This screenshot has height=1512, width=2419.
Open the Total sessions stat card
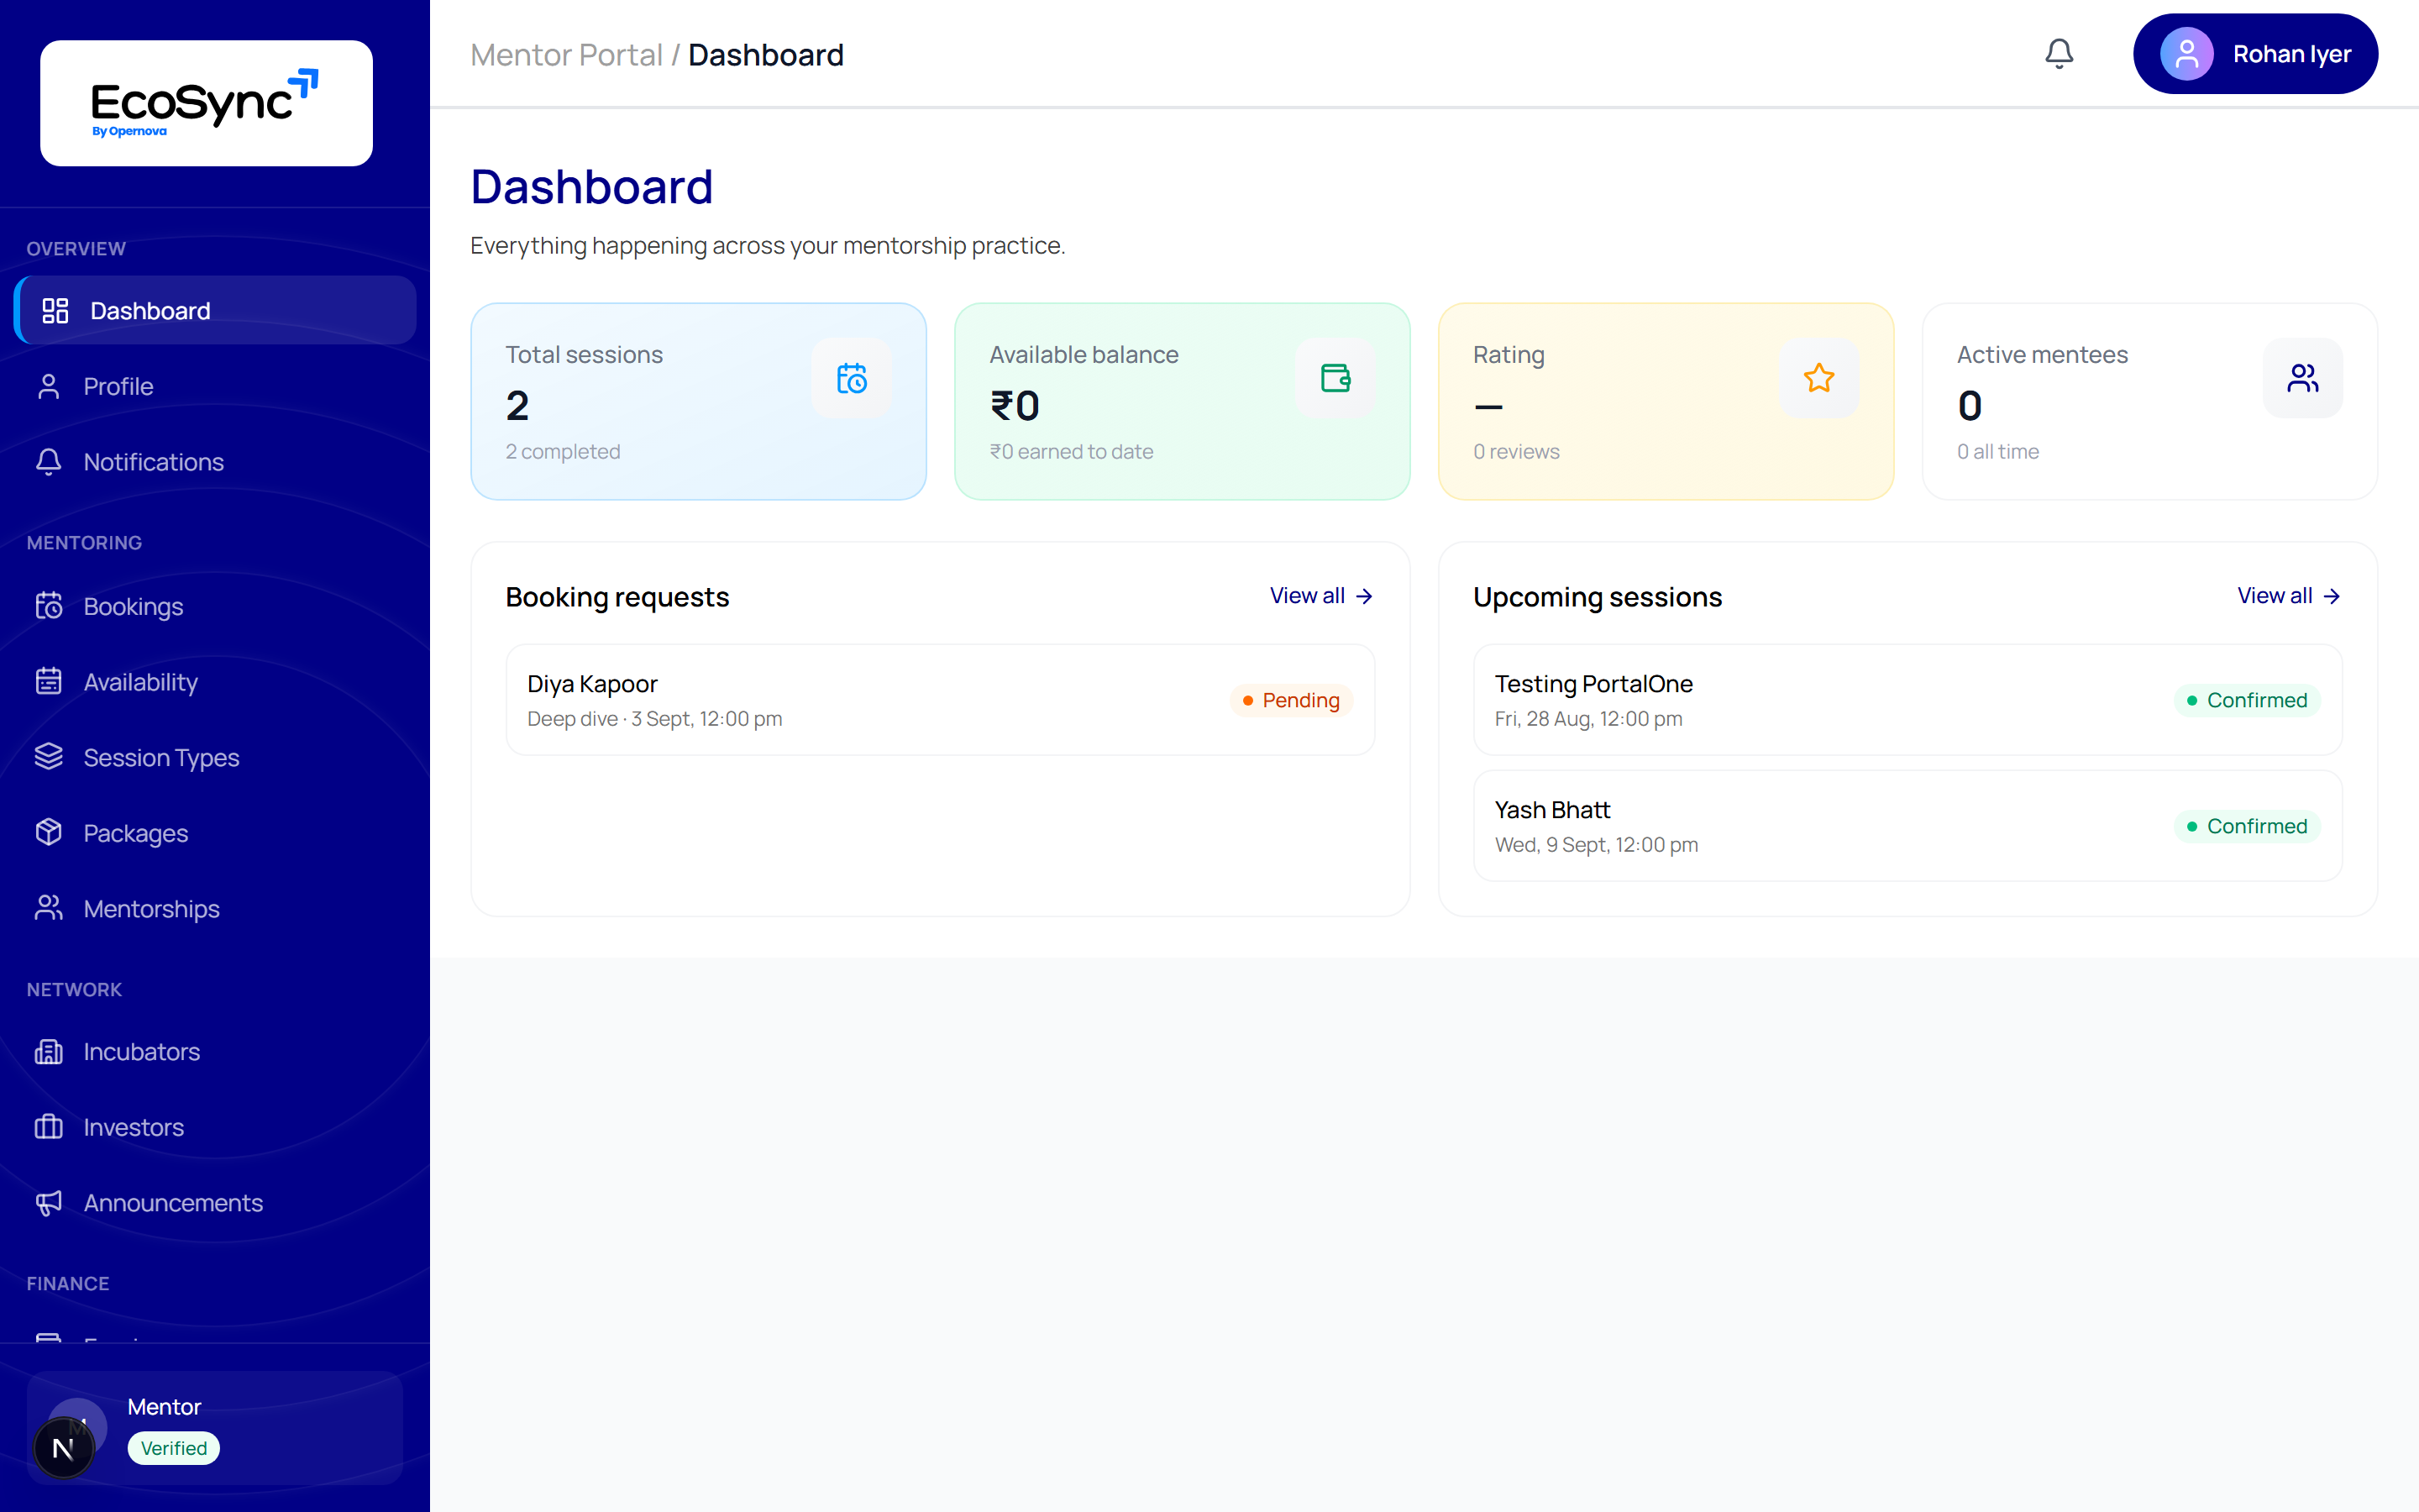point(699,401)
